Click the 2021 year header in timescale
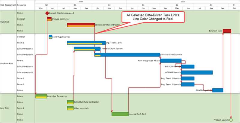 [x=183, y=2]
